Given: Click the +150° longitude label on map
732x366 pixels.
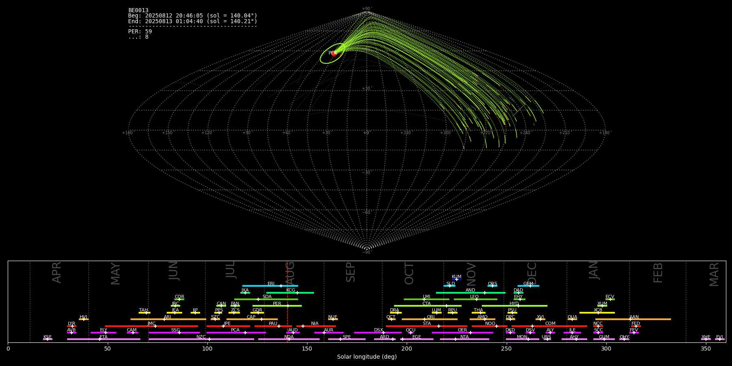Looking at the screenshot, I should pos(167,133).
